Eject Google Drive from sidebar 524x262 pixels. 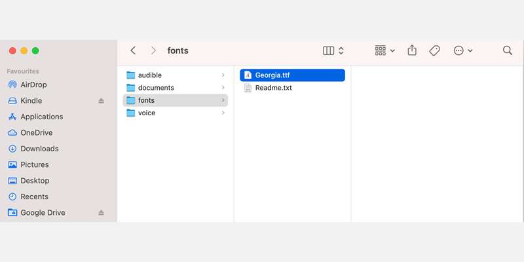(x=101, y=213)
